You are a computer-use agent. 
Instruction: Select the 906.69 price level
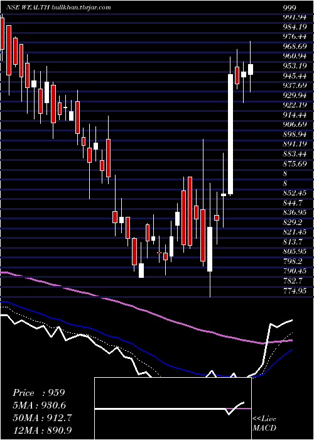point(295,124)
